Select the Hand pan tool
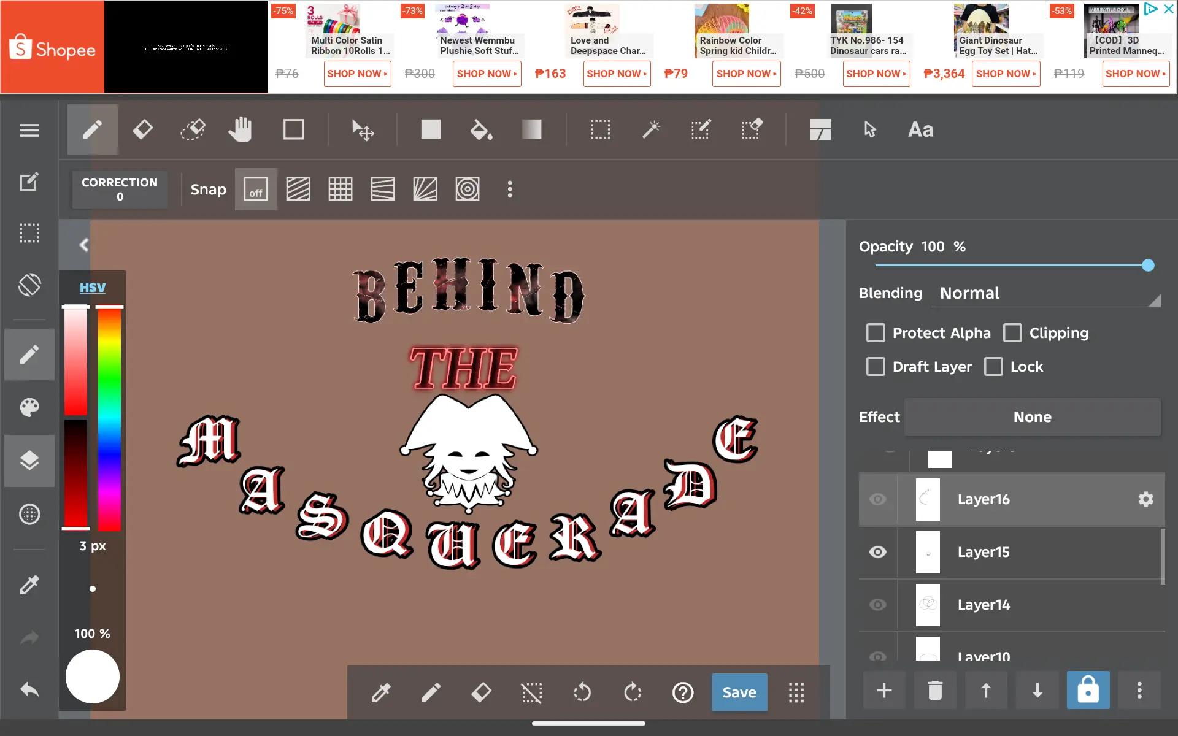The image size is (1178, 736). [x=240, y=129]
